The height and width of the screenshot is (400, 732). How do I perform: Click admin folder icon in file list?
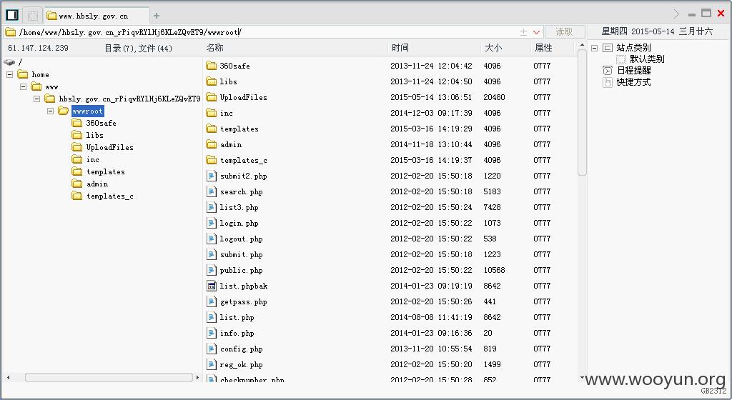pos(212,144)
